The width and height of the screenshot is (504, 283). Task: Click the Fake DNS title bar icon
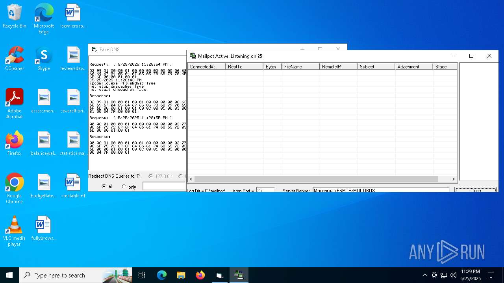tap(94, 50)
